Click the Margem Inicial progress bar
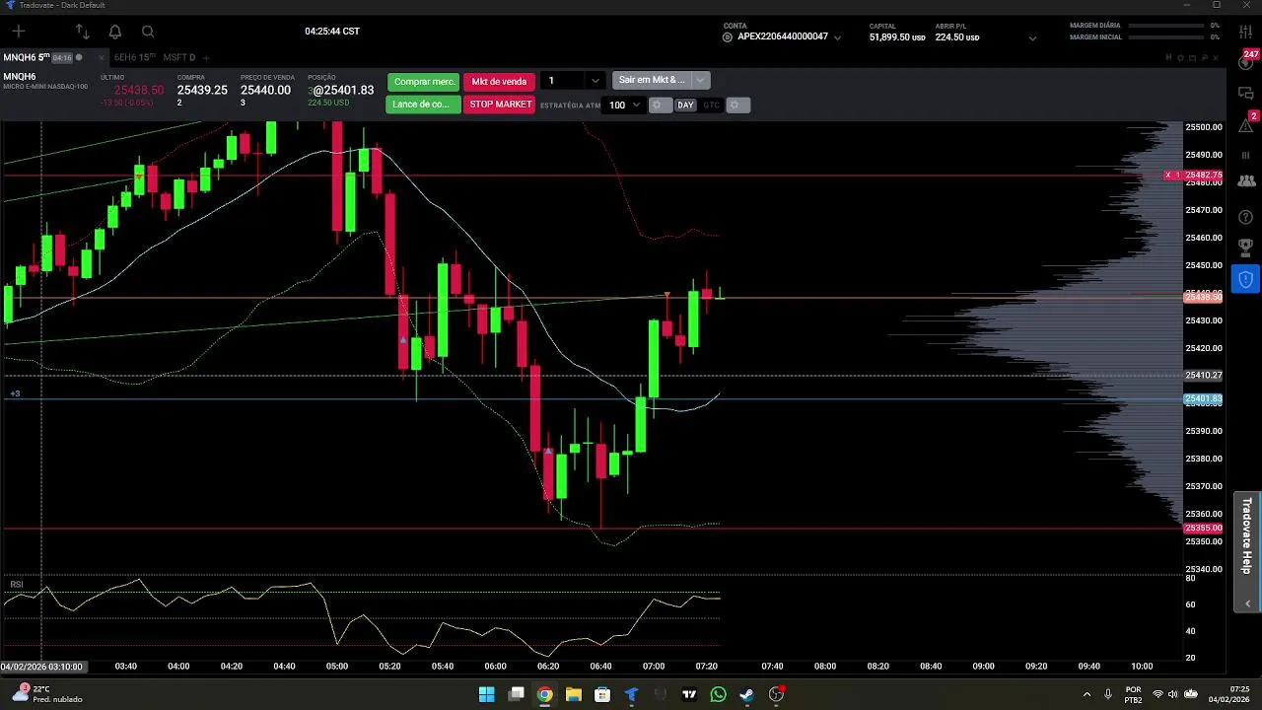 pyautogui.click(x=1168, y=37)
